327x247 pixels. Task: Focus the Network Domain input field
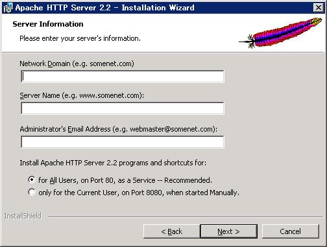(x=123, y=76)
